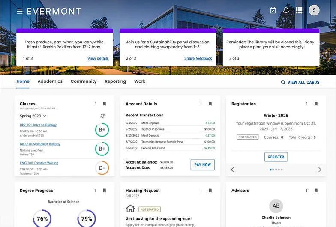Click the Account Due $8,489.00 value
This screenshot has height=227, width=336.
[166, 168]
